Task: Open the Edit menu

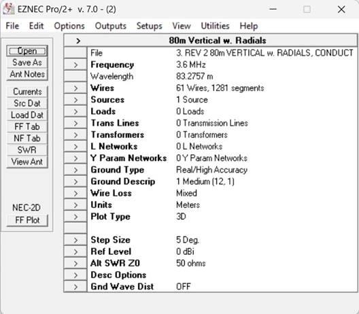Action: (36, 26)
